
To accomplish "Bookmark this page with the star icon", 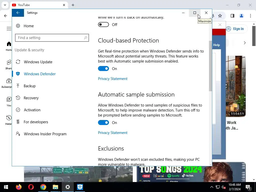I will pos(220,16).
